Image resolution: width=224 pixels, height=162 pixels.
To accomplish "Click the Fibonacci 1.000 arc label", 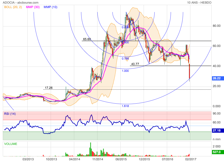I will click(125, 71).
